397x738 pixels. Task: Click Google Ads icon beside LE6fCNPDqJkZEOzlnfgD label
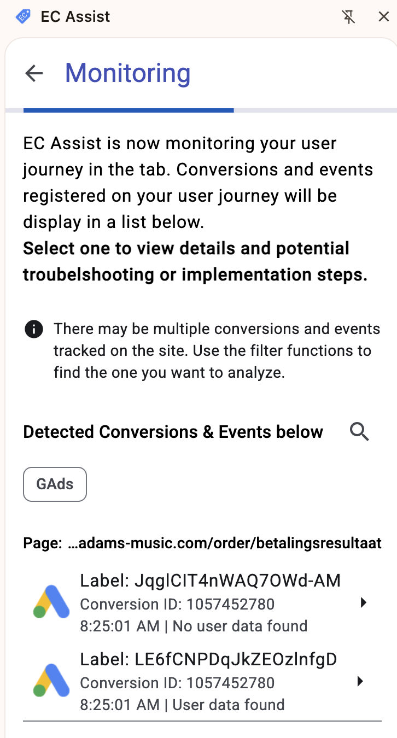pyautogui.click(x=51, y=681)
